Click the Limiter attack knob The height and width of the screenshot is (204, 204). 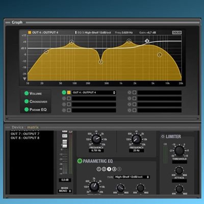[x=179, y=170]
